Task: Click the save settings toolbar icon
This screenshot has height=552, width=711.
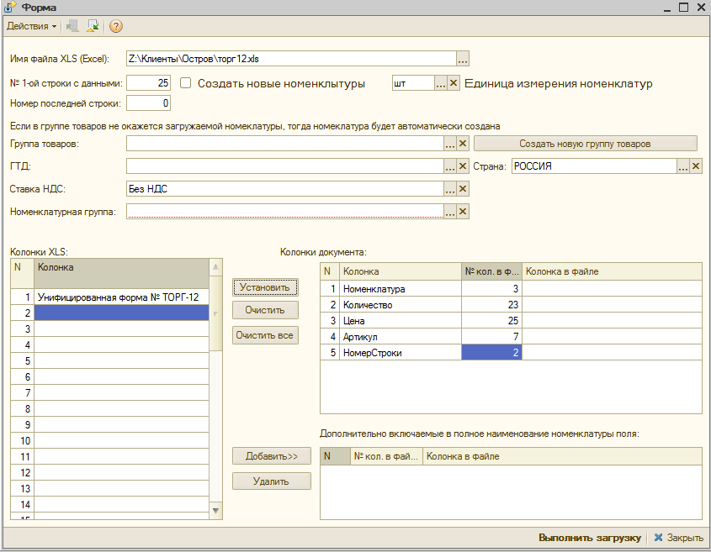Action: [x=93, y=26]
